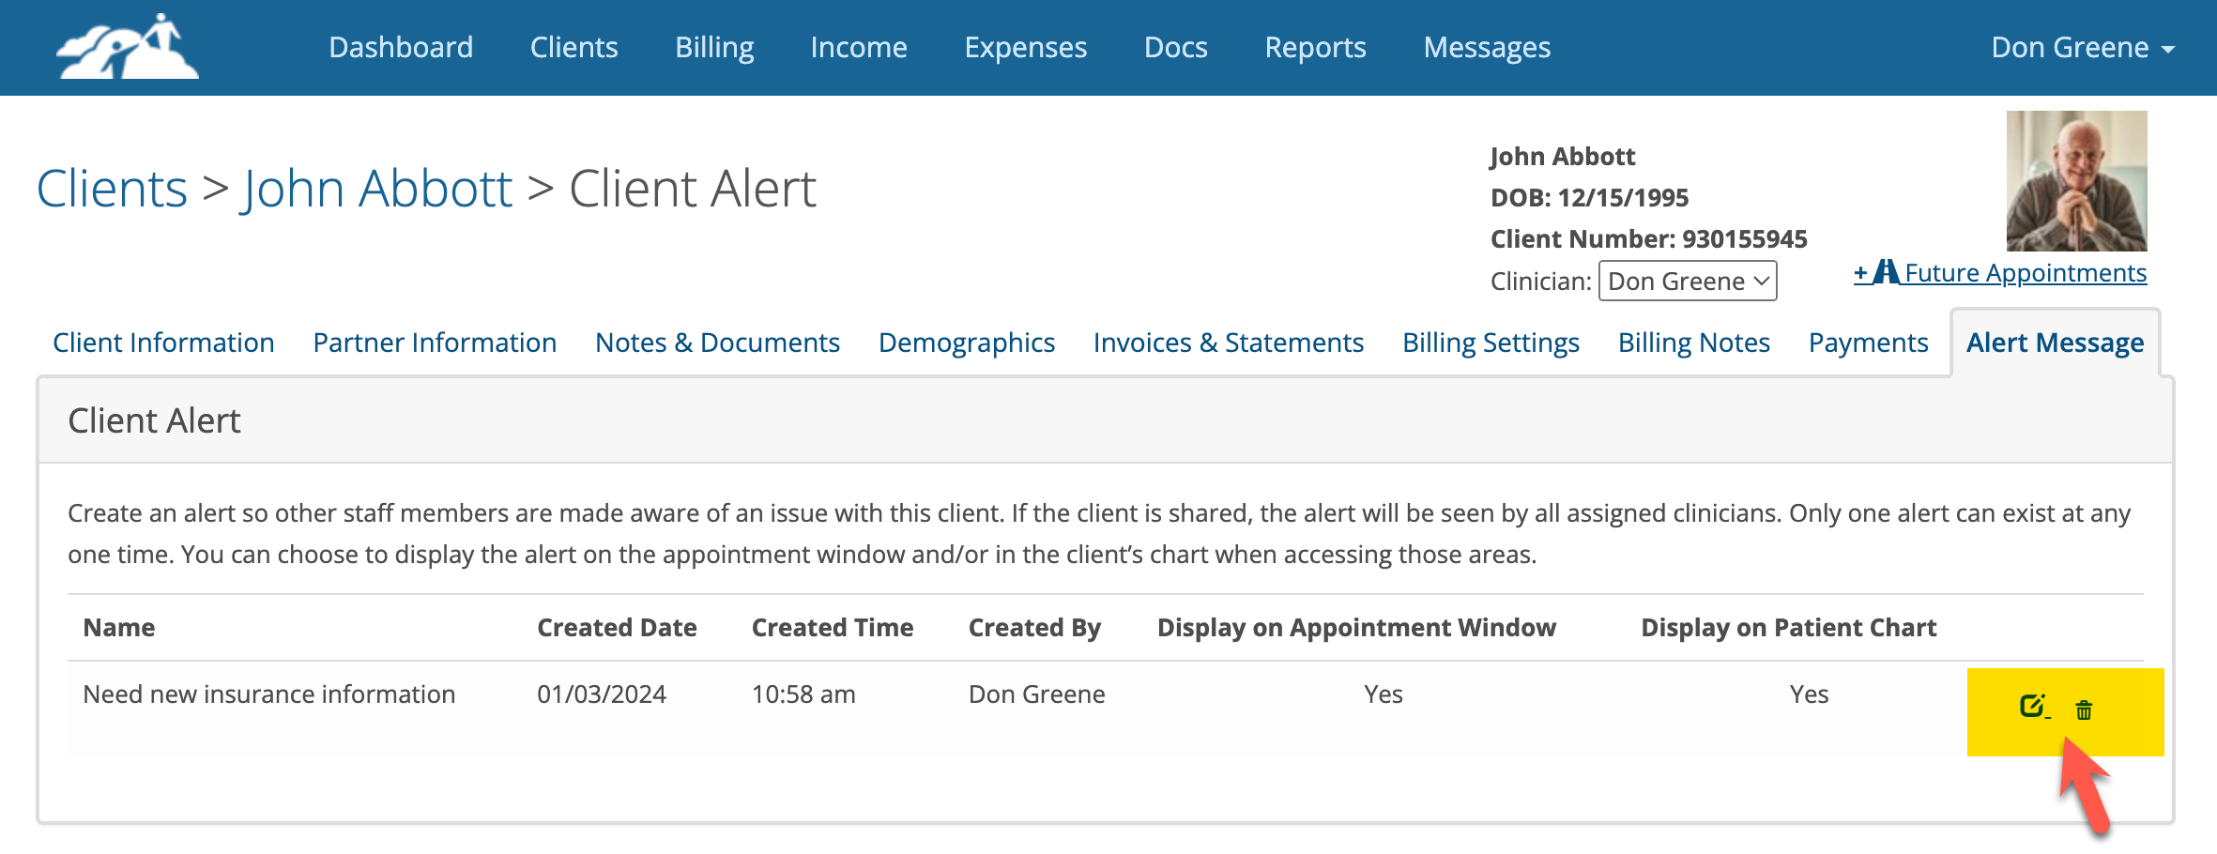Go to Expenses in the navigation bar
Screen dimensions: 2217x854
click(1025, 47)
